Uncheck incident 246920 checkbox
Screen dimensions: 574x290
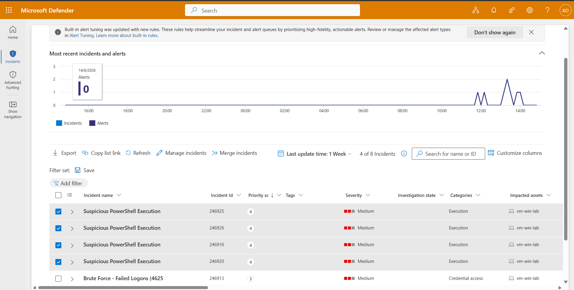coord(58,262)
